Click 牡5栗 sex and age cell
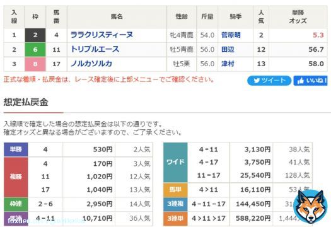The width and height of the screenshot is (331, 227). point(182,64)
